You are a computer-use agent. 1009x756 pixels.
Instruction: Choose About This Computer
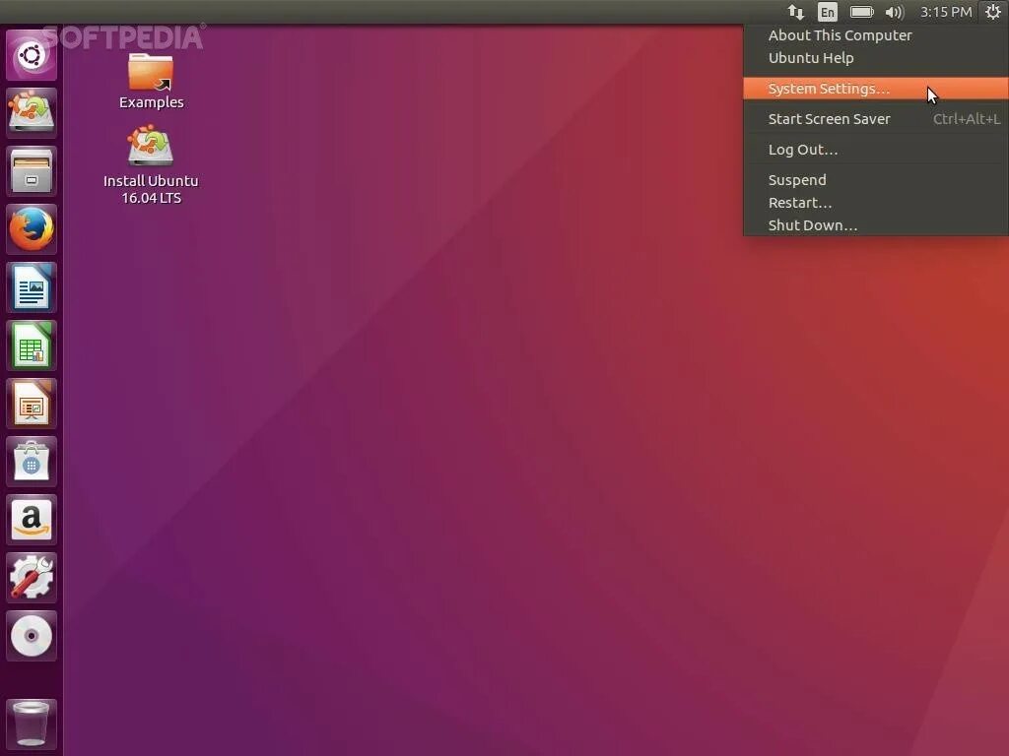876,35
